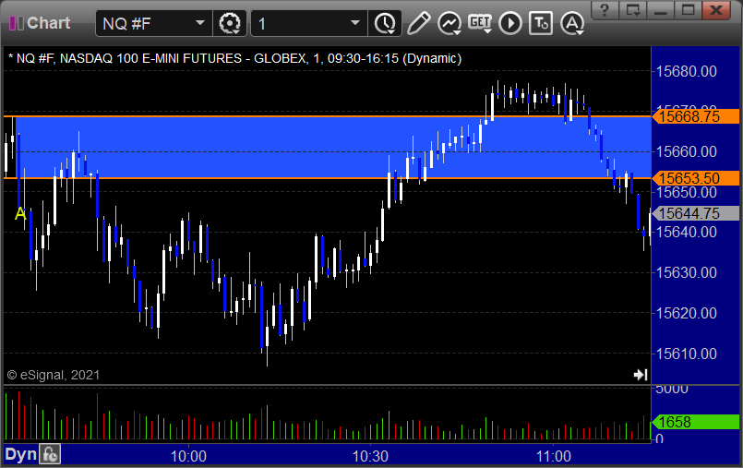Expand the NQ #F symbol dropdown

pyautogui.click(x=200, y=23)
